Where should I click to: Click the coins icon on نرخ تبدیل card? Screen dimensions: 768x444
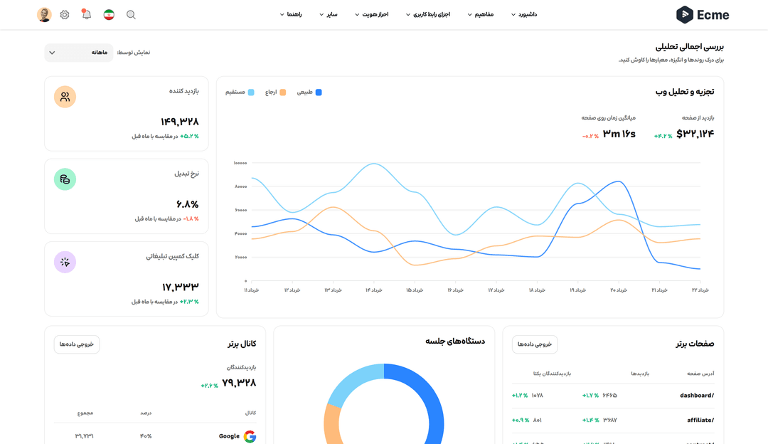65,179
